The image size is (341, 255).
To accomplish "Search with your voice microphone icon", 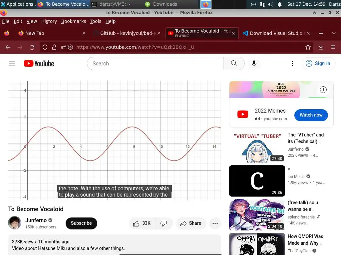I will [254, 63].
